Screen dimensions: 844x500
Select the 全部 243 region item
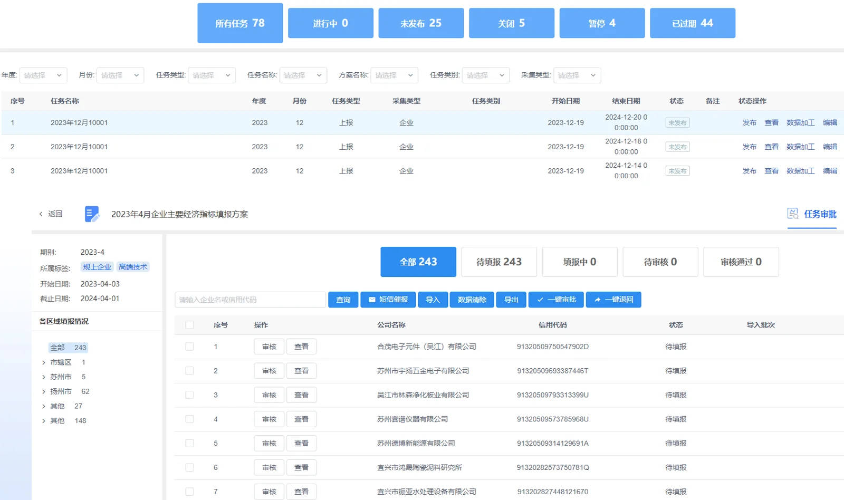click(x=68, y=348)
